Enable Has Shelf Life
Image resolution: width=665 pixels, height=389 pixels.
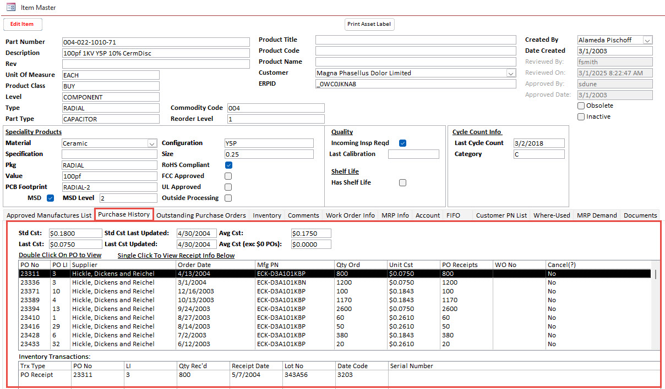402,182
